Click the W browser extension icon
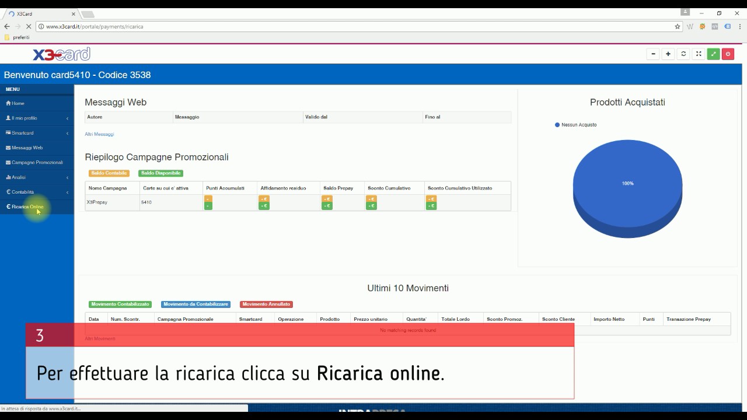The height and width of the screenshot is (420, 747). 690,26
